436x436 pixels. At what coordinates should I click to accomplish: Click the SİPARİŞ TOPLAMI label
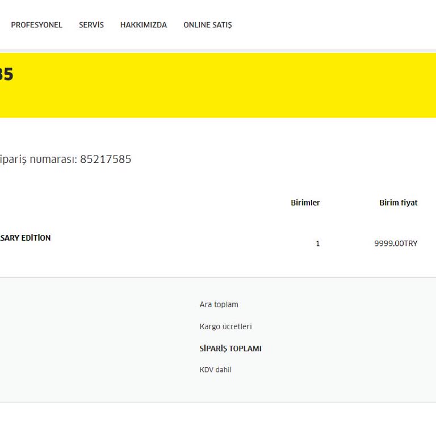pyautogui.click(x=230, y=349)
